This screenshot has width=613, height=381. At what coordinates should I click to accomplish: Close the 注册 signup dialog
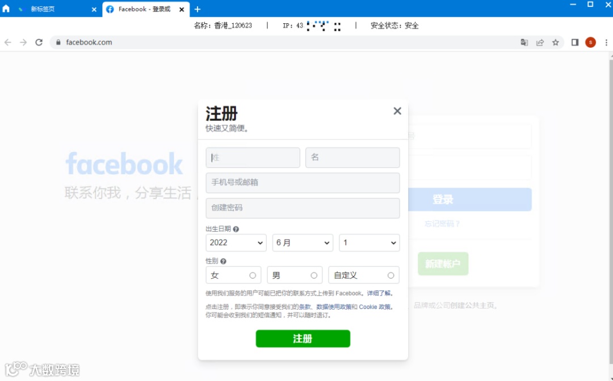click(397, 111)
